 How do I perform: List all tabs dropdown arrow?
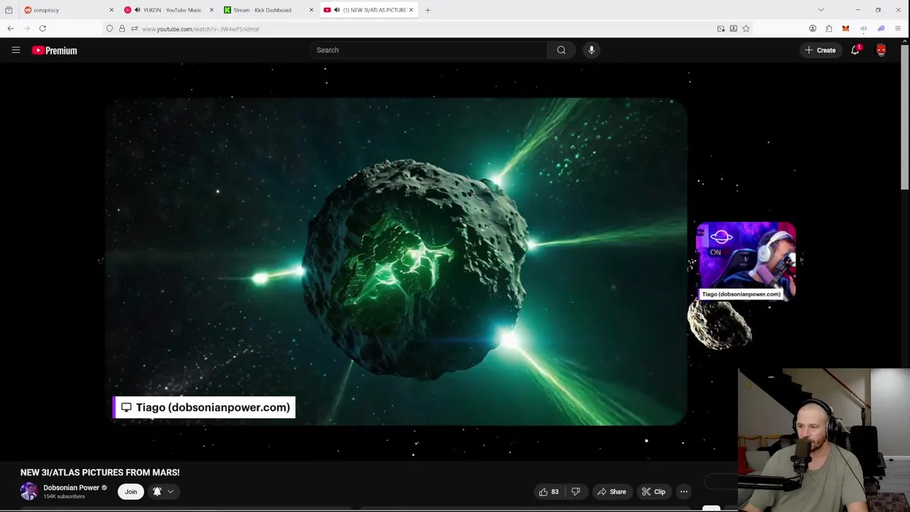pyautogui.click(x=821, y=10)
